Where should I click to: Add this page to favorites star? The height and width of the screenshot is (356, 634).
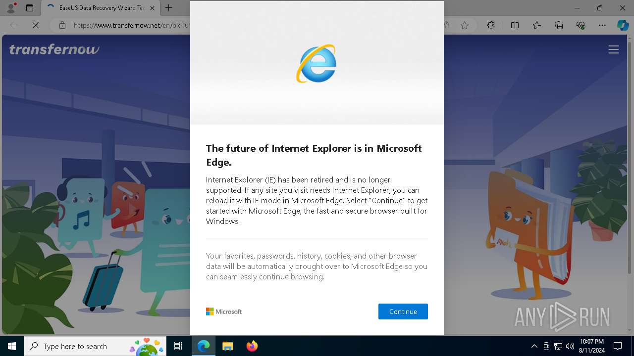pyautogui.click(x=465, y=25)
